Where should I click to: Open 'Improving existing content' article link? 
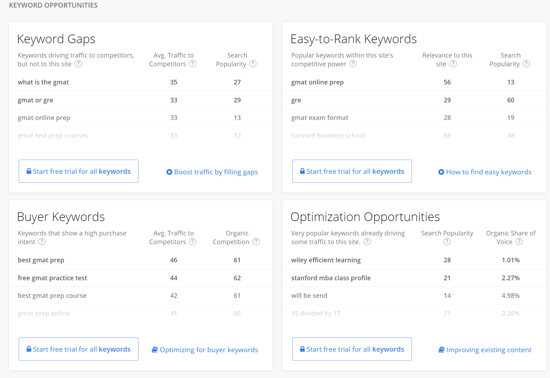(x=485, y=350)
